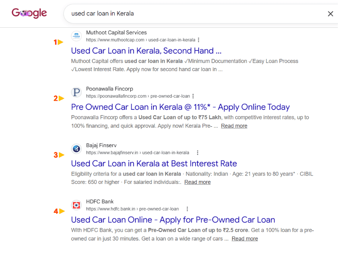
Task: Open 'Used Car Loan in Kerala, Second Hand' link
Action: 146,51
